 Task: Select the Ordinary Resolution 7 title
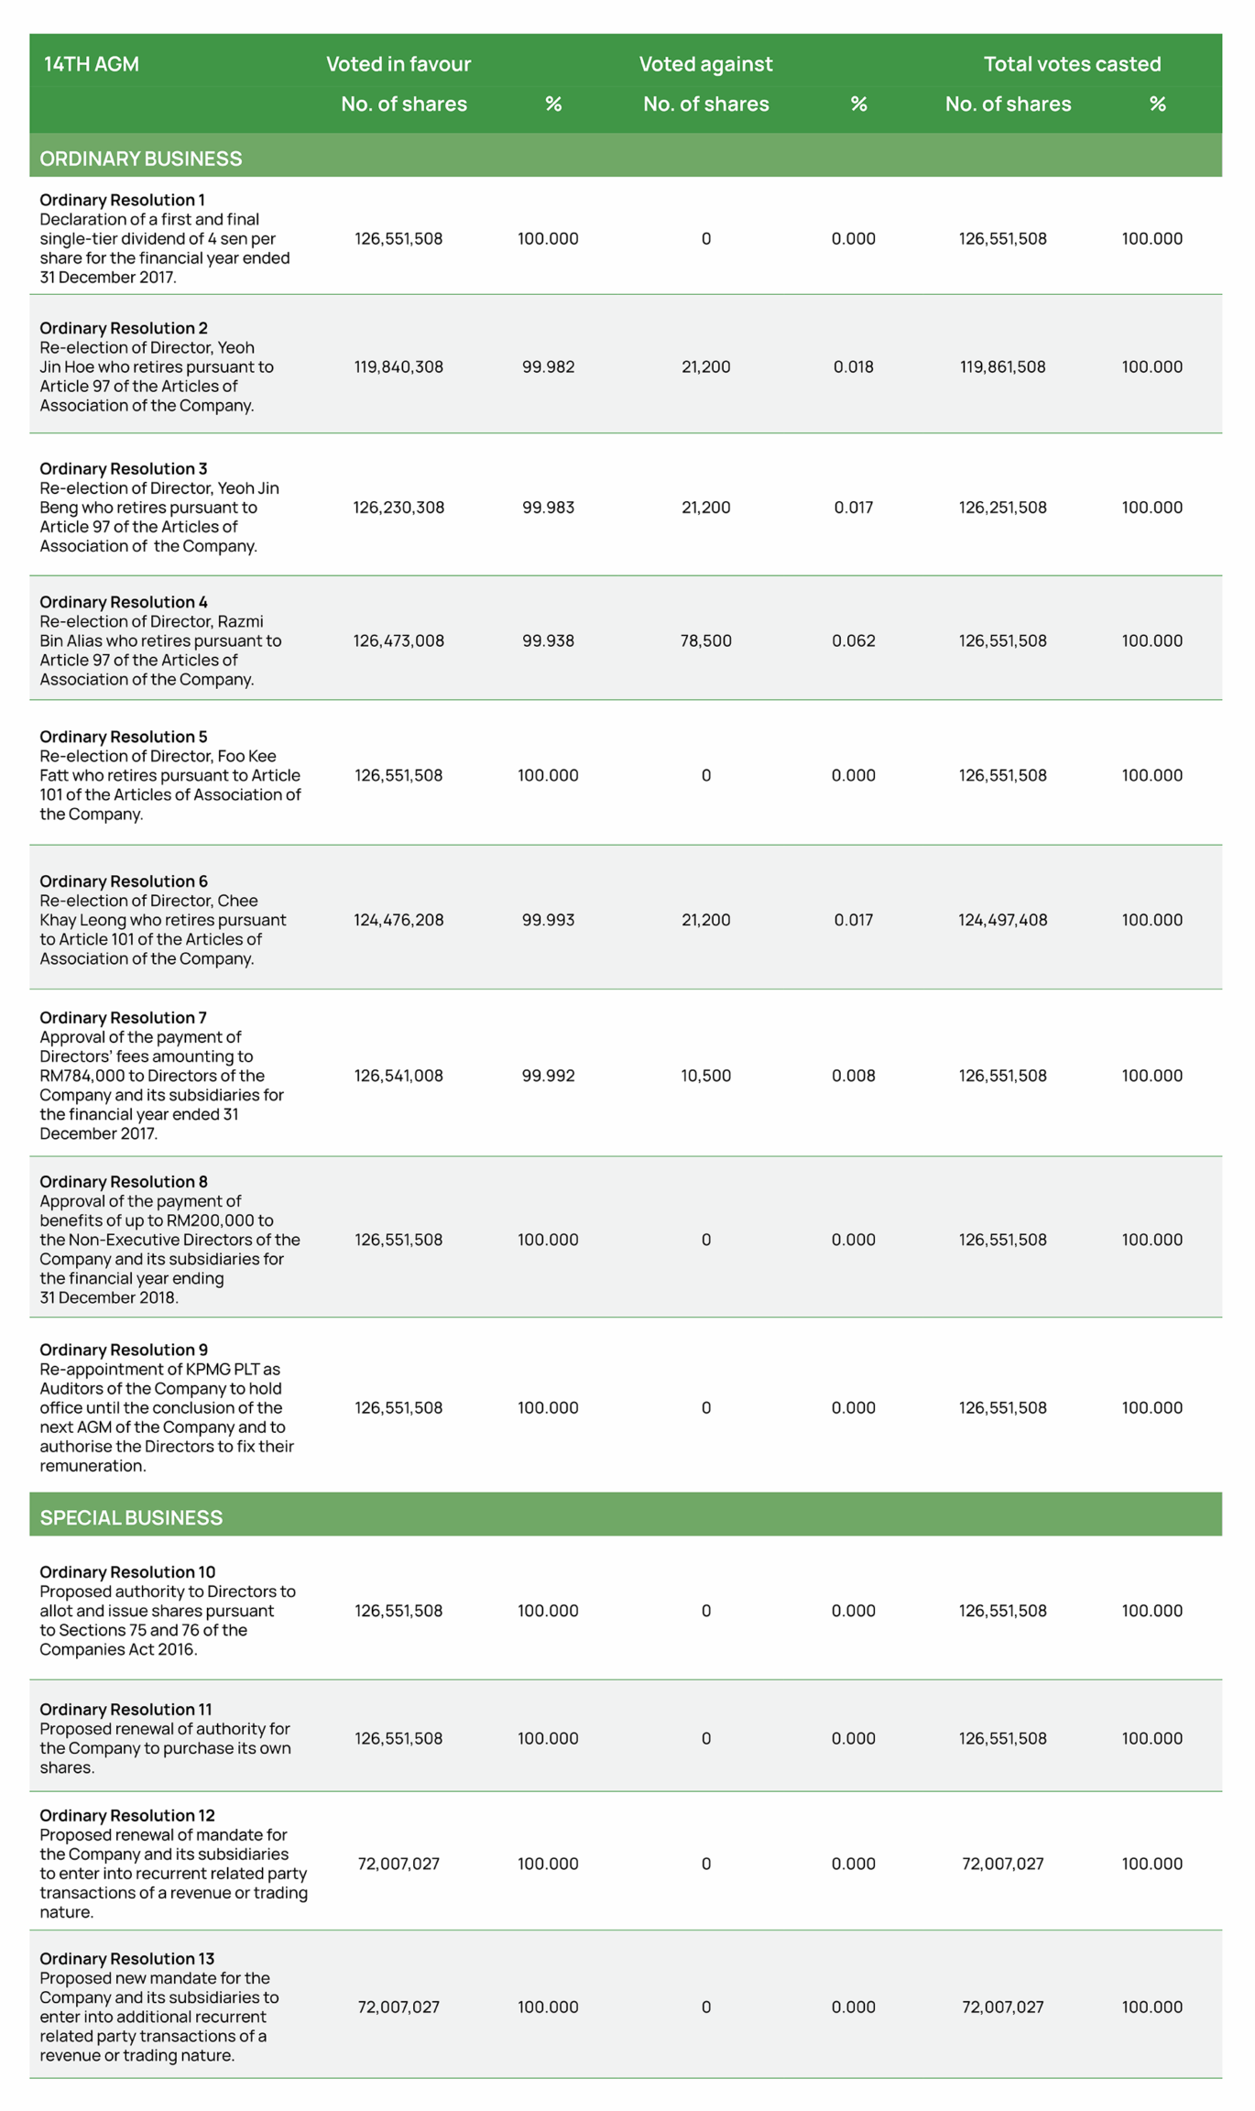(x=123, y=1018)
